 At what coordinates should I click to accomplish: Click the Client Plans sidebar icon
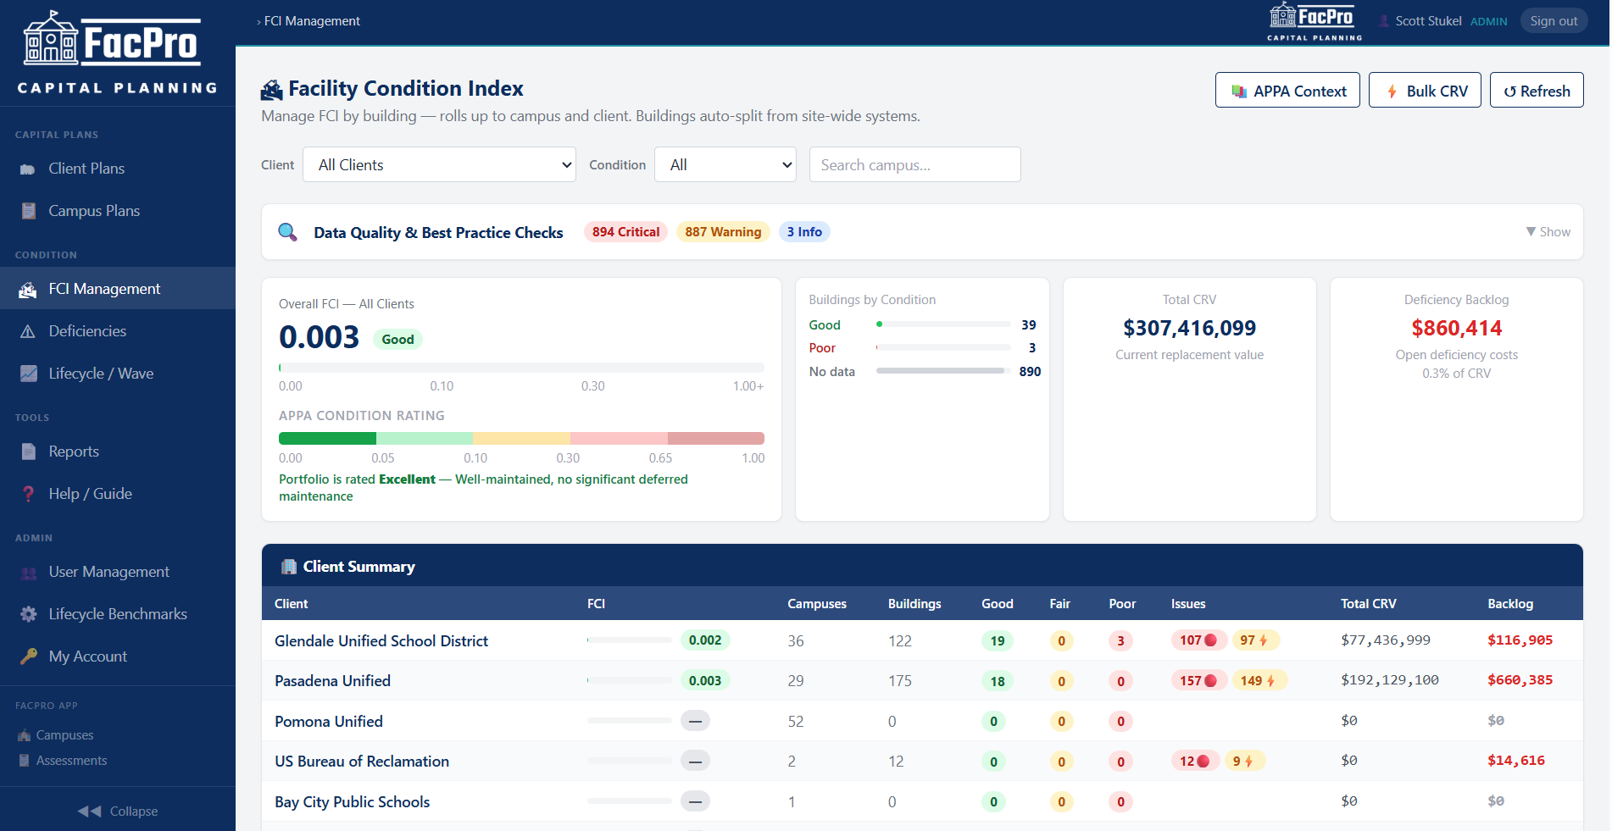coord(28,169)
